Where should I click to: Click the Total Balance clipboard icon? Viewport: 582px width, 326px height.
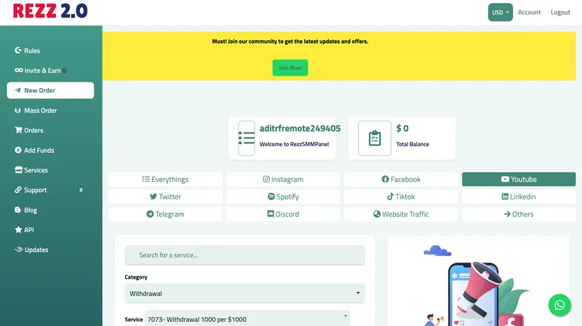375,138
